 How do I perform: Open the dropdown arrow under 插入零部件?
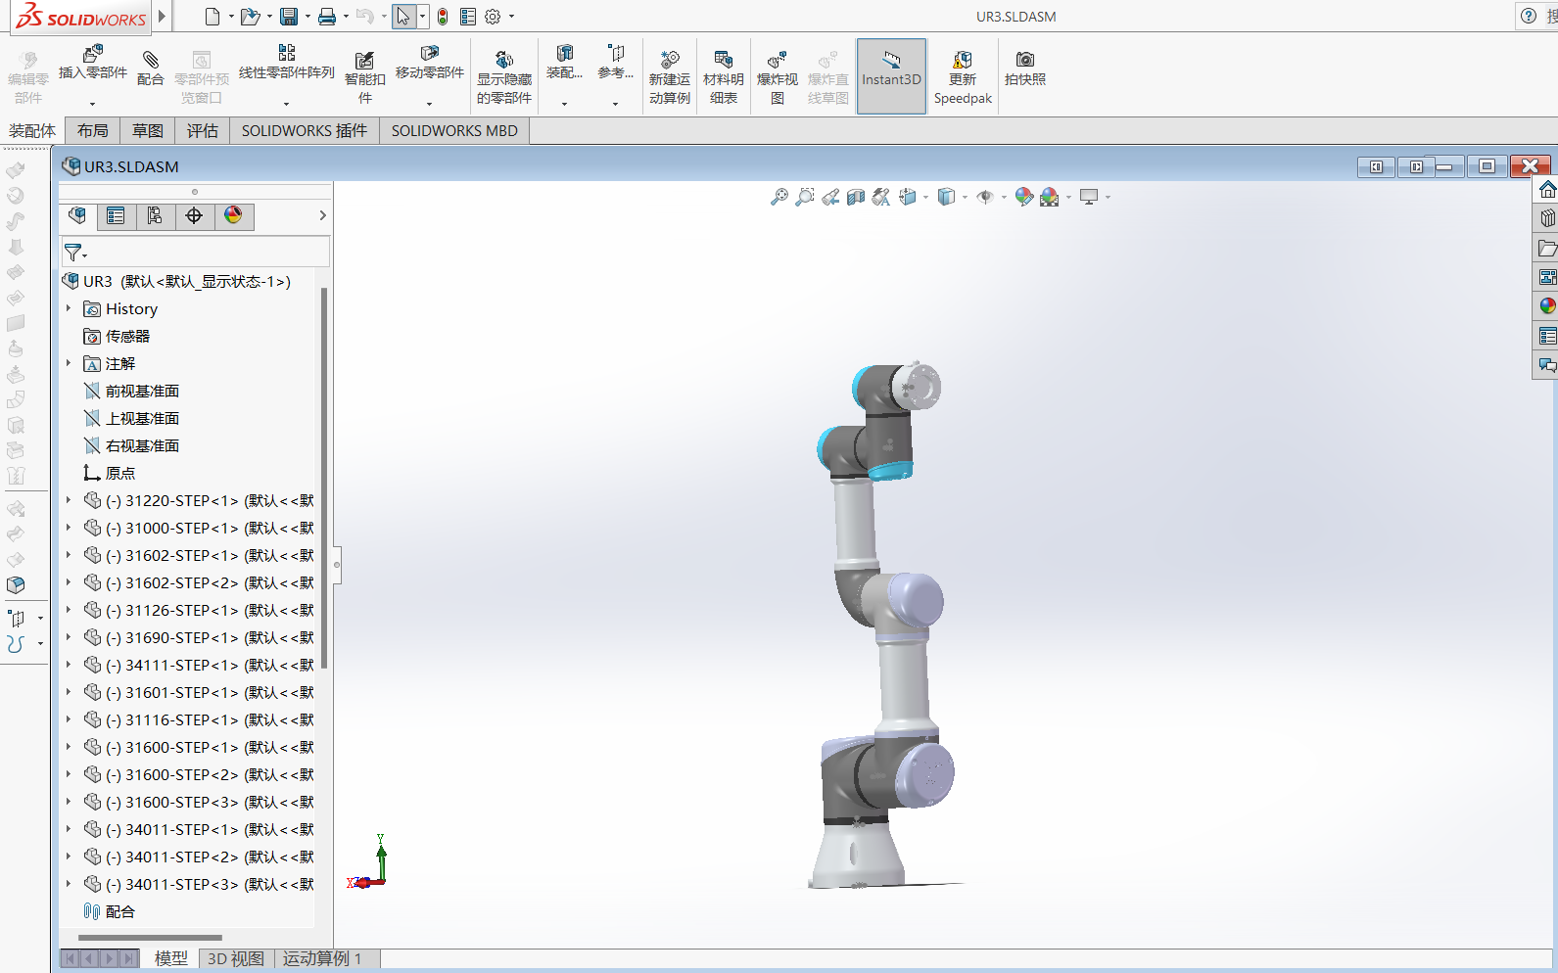tap(93, 103)
